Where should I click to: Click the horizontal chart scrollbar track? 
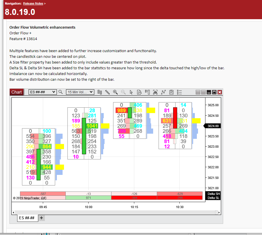(115, 213)
